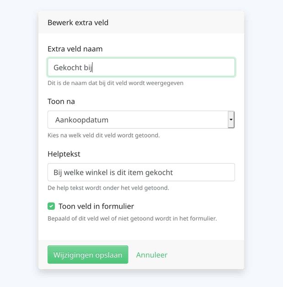Screen dimensions: 283x287
Task: Click empty footer area right of Annuleer
Action: (x=206, y=255)
